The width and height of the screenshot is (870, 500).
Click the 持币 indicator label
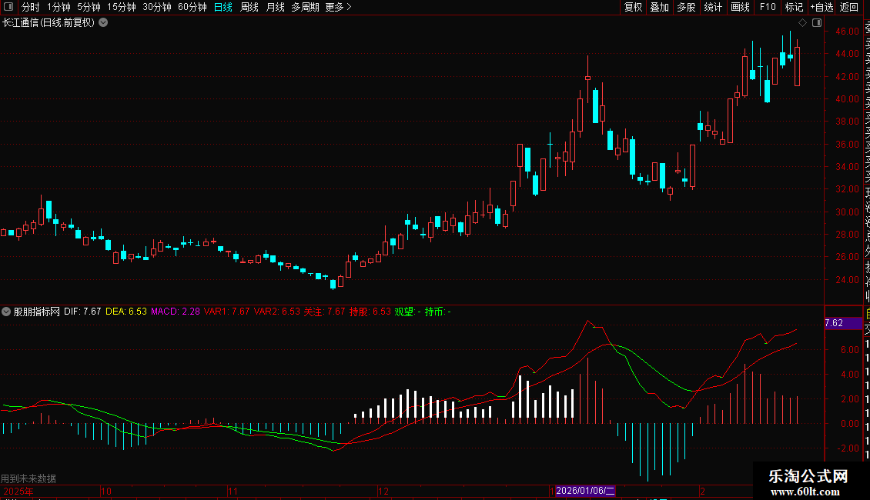[x=437, y=312]
